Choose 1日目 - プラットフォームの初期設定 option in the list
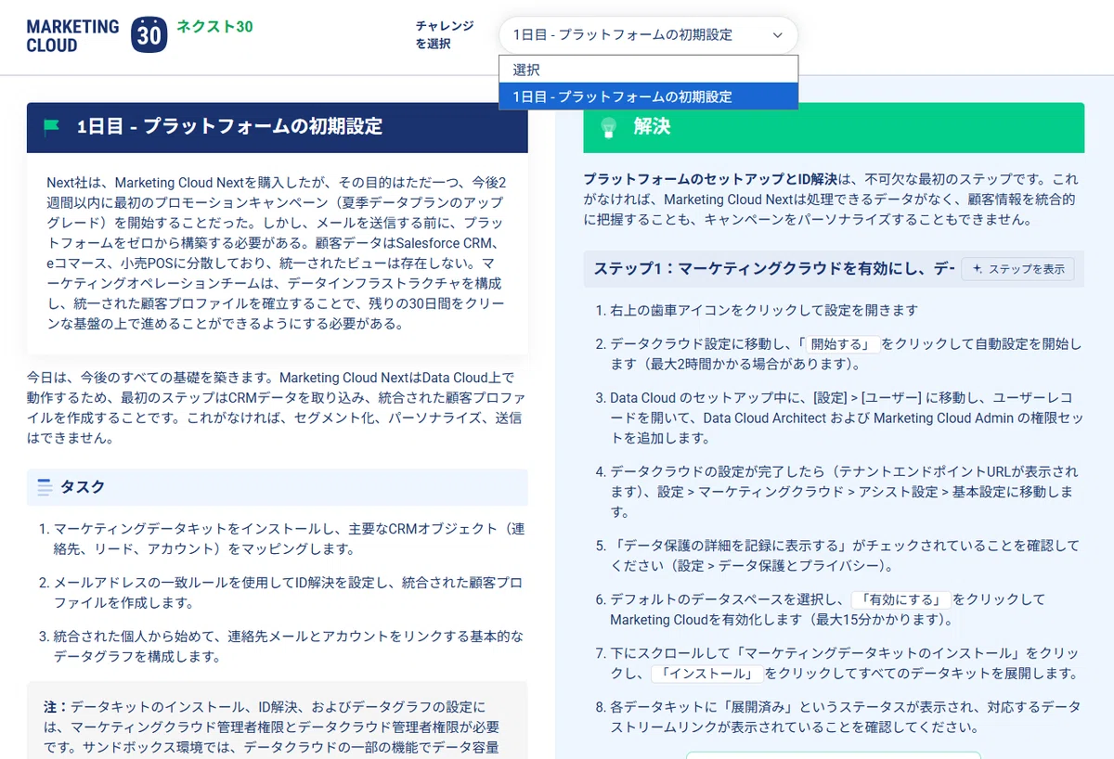Image resolution: width=1114 pixels, height=759 pixels. click(648, 96)
